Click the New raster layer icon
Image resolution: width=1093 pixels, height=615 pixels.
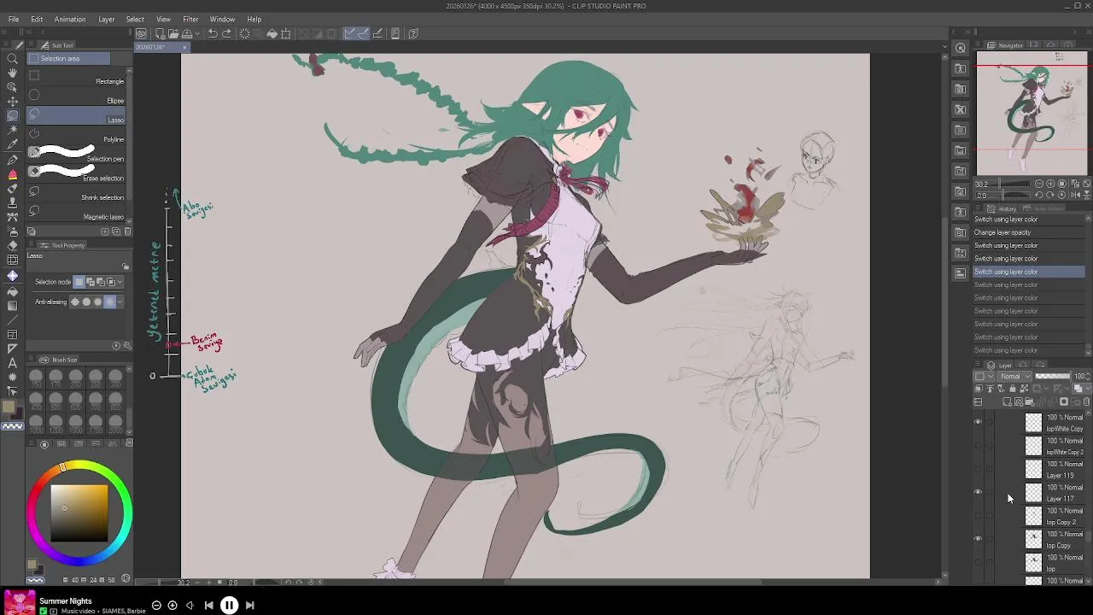coord(1008,401)
